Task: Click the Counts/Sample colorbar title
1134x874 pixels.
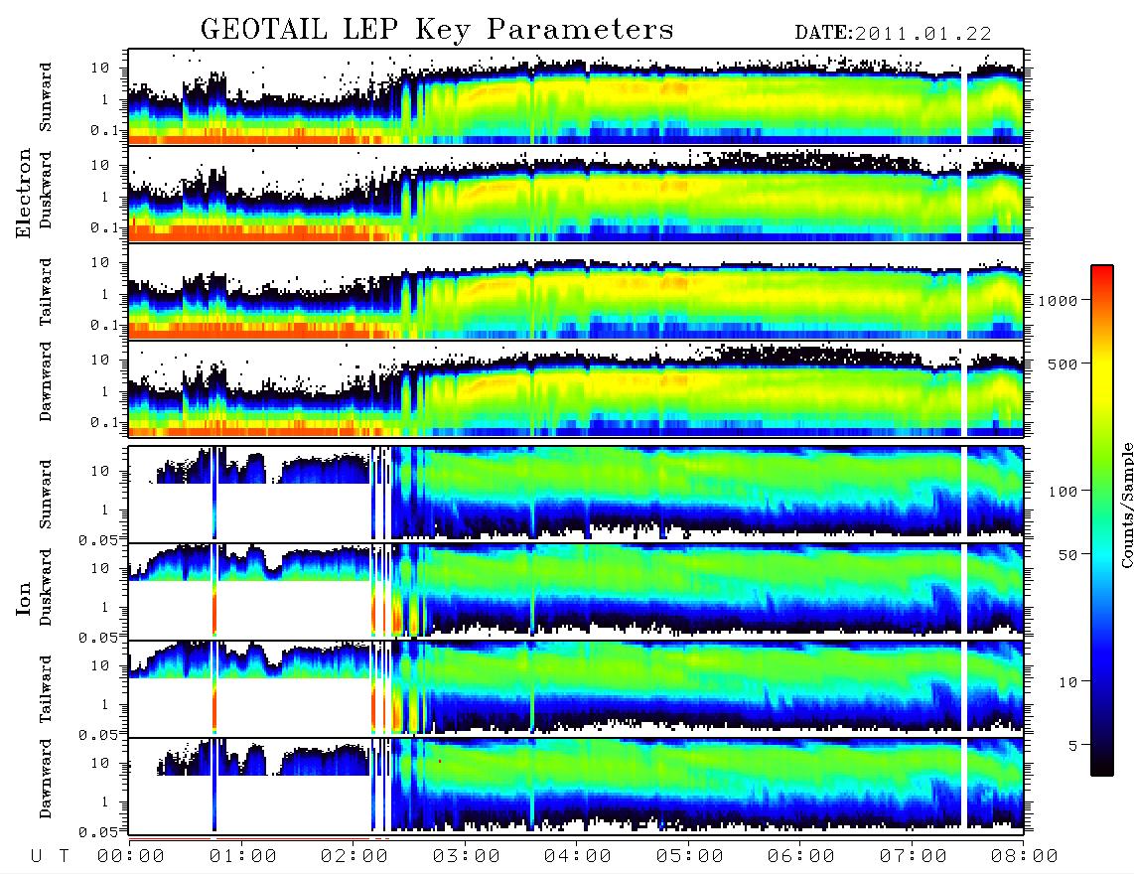Action: [x=1127, y=505]
